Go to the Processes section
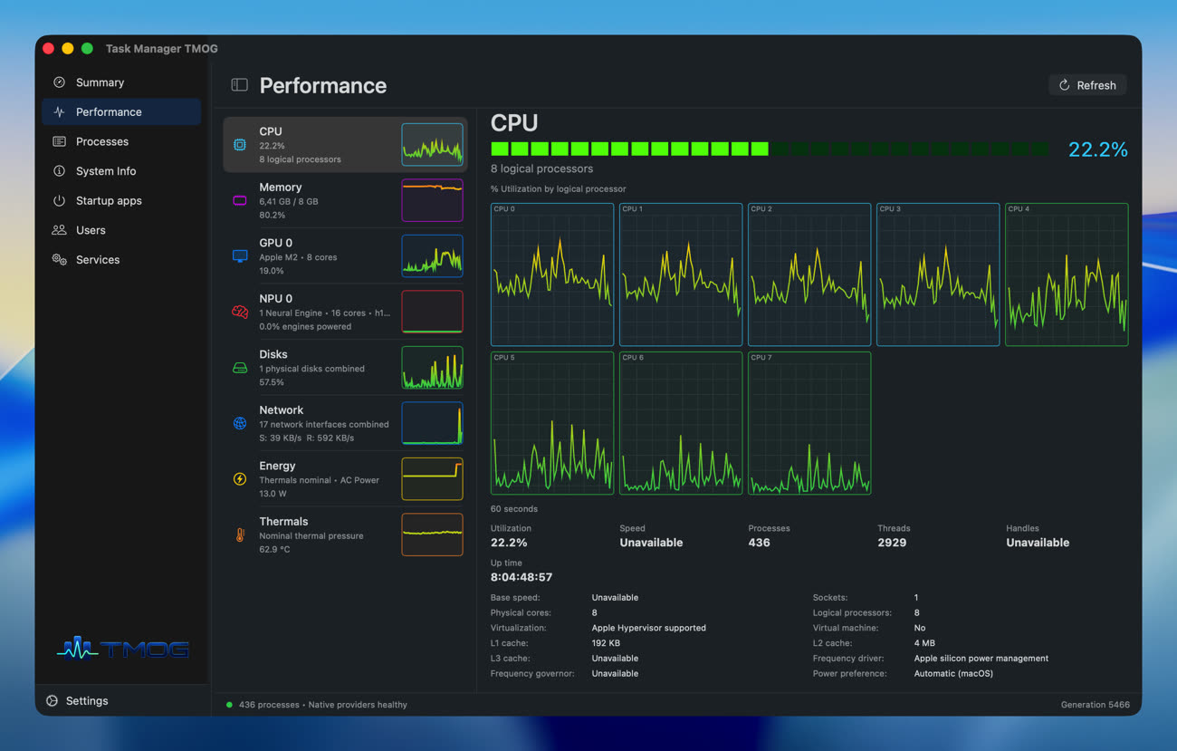1177x751 pixels. click(121, 141)
